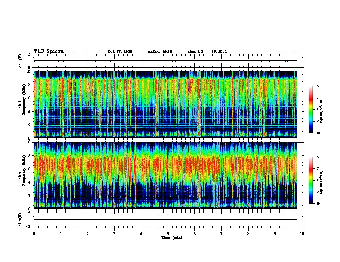Click time axis tick label "0"
This screenshot has height=262, width=340.
point(34,234)
